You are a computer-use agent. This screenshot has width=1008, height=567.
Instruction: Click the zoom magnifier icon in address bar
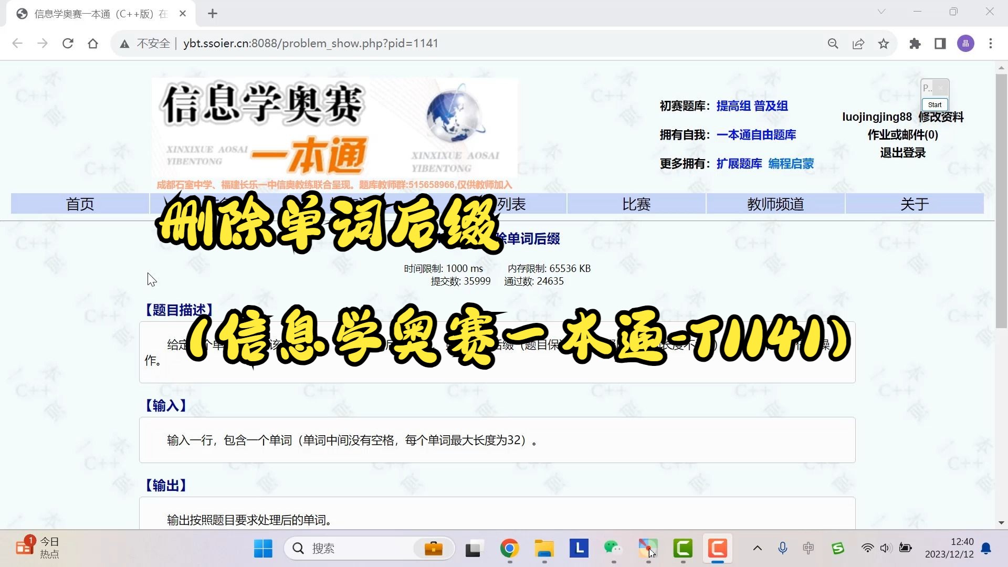[x=833, y=44]
